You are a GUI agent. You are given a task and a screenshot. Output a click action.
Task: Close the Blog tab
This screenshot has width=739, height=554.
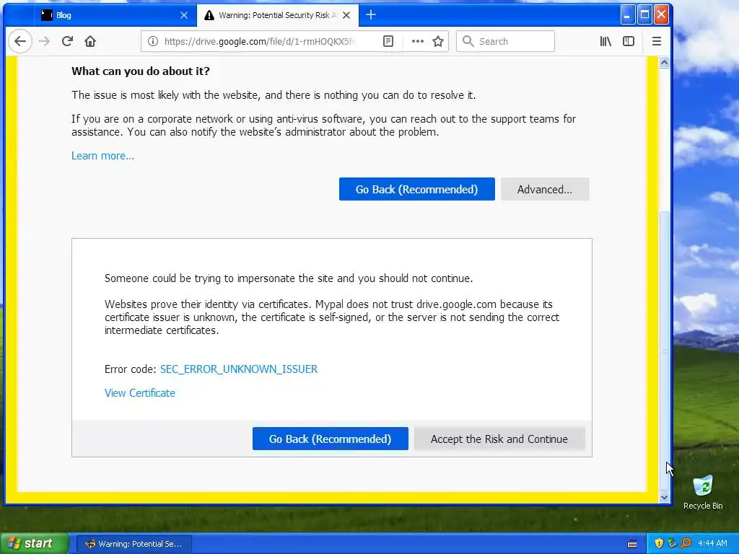point(184,15)
